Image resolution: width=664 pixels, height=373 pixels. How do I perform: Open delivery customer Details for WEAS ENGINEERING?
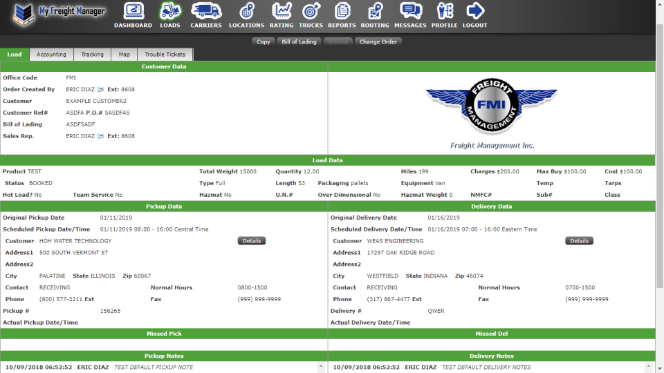click(x=579, y=240)
